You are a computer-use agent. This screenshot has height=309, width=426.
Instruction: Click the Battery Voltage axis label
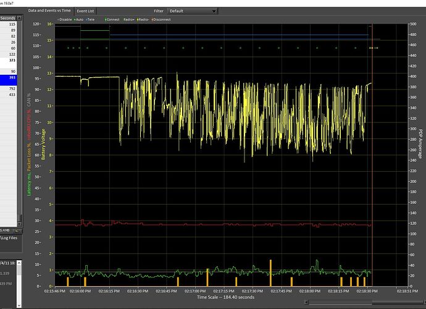pyautogui.click(x=43, y=144)
